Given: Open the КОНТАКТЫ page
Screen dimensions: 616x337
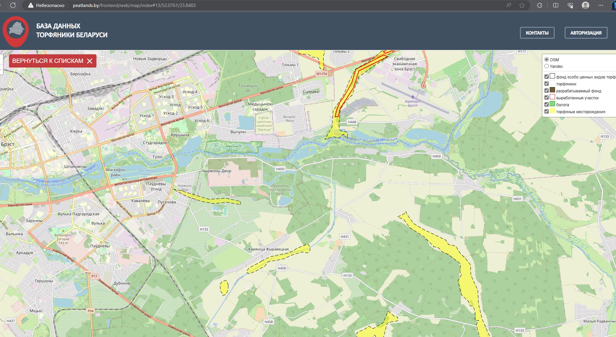Looking at the screenshot, I should tap(537, 33).
